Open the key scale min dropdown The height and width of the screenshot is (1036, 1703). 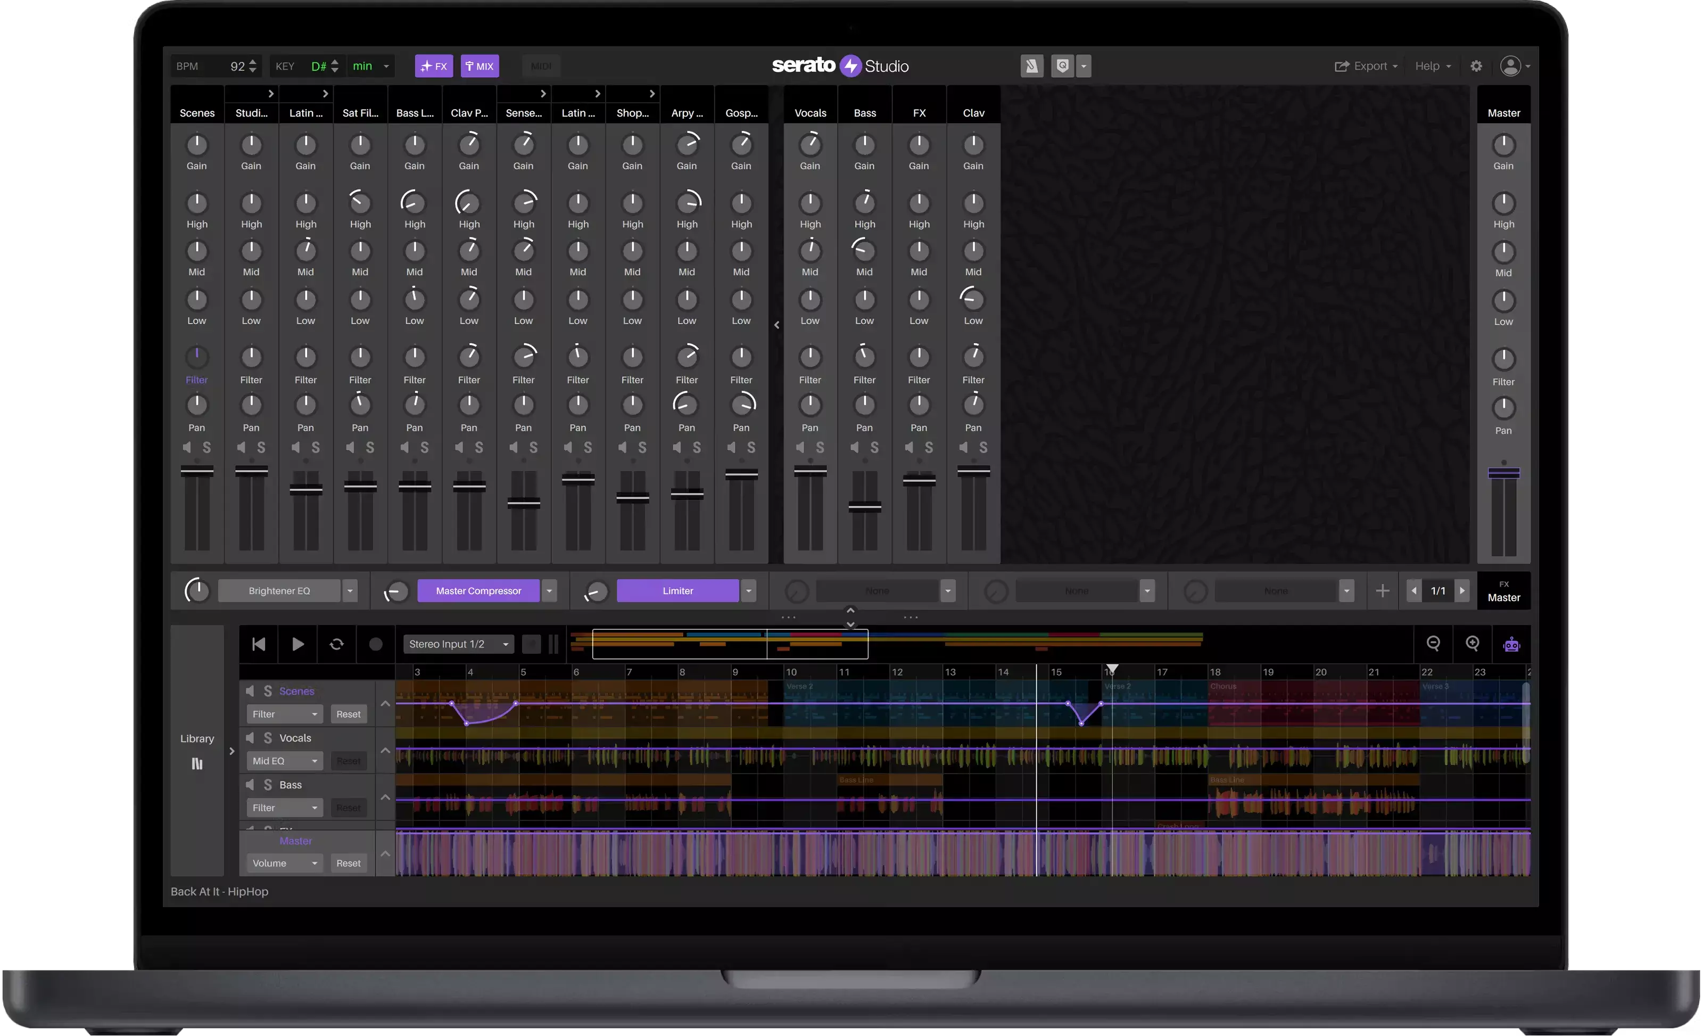[x=386, y=67]
